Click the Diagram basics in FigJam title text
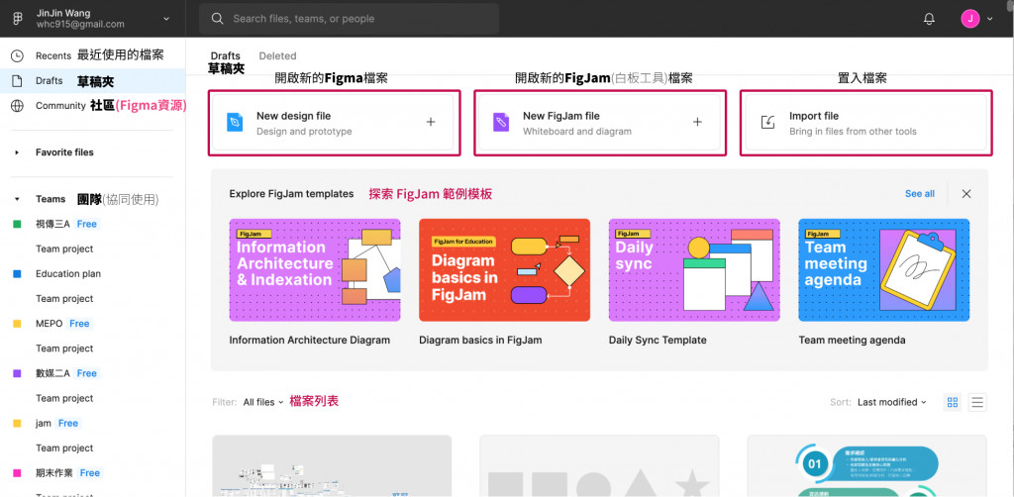Viewport: 1014px width, 497px height. 480,340
